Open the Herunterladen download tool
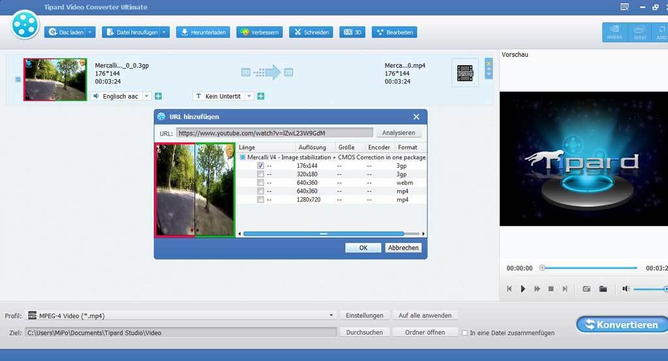The width and height of the screenshot is (668, 361). click(204, 33)
